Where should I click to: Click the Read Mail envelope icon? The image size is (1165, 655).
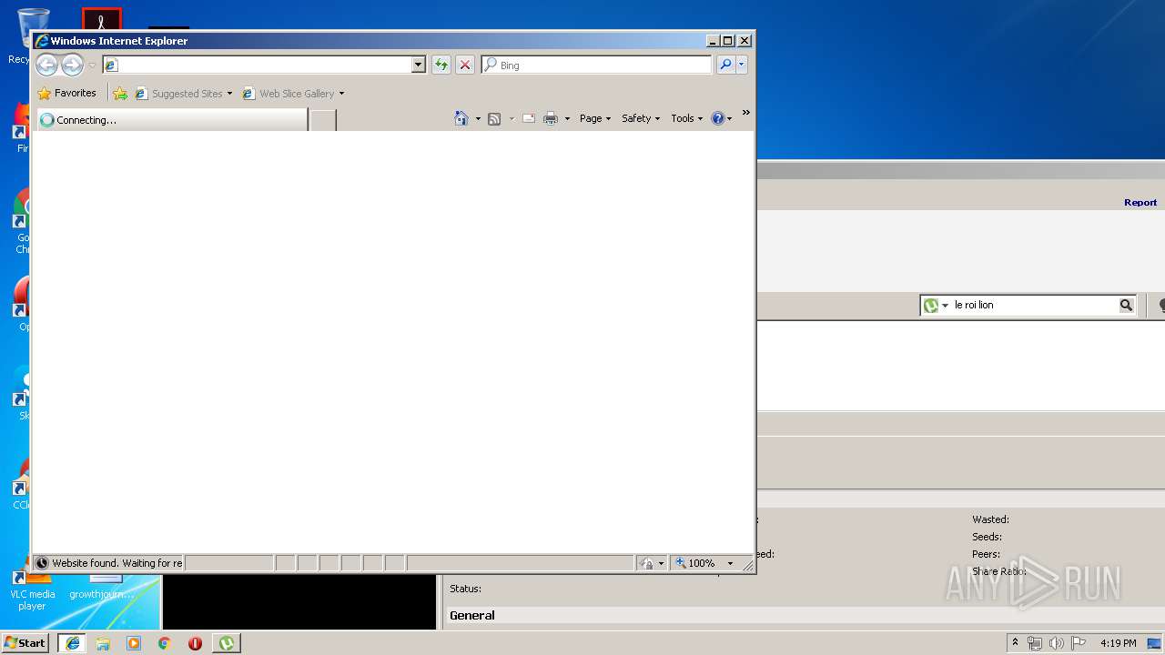pyautogui.click(x=529, y=118)
